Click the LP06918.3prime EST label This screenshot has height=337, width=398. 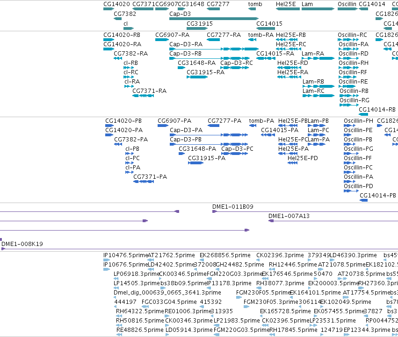136,274
